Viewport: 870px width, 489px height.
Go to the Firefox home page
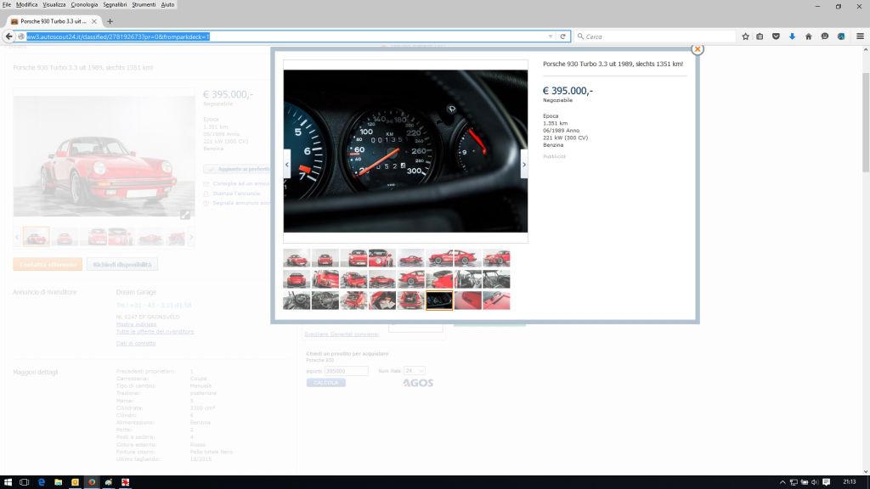click(x=809, y=37)
